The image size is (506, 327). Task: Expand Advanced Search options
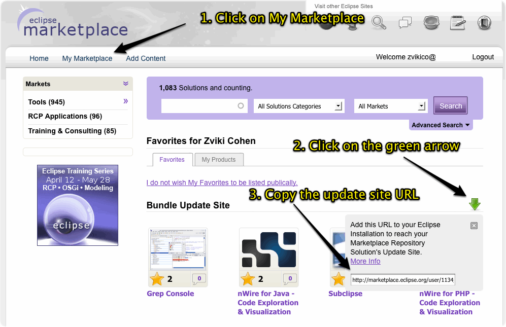(441, 125)
